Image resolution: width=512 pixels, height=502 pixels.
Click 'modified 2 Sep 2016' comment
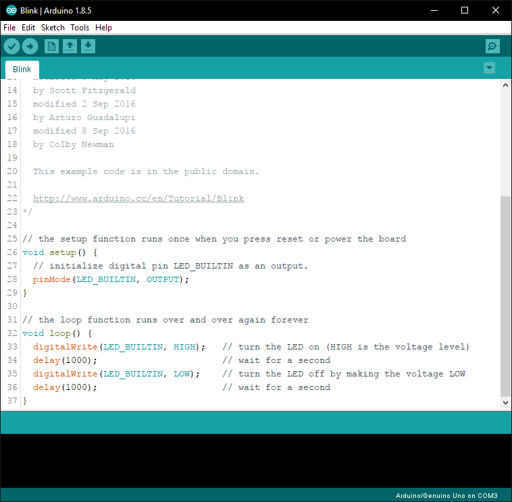coord(84,104)
